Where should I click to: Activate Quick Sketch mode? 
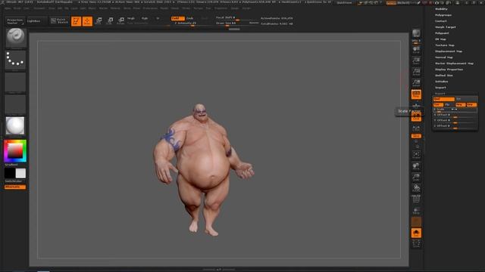pos(59,21)
